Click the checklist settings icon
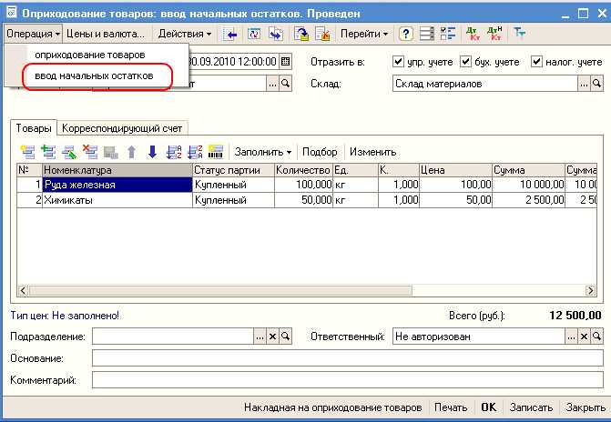611x422 pixels. click(448, 34)
